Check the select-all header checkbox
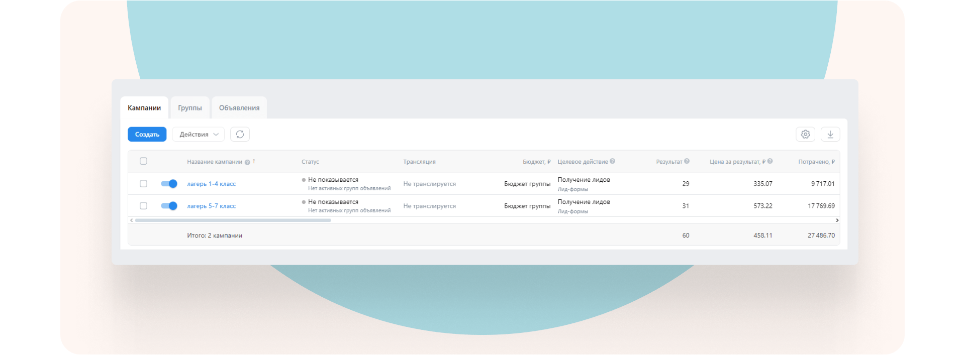Viewport: 965px width, 355px height. [x=143, y=161]
